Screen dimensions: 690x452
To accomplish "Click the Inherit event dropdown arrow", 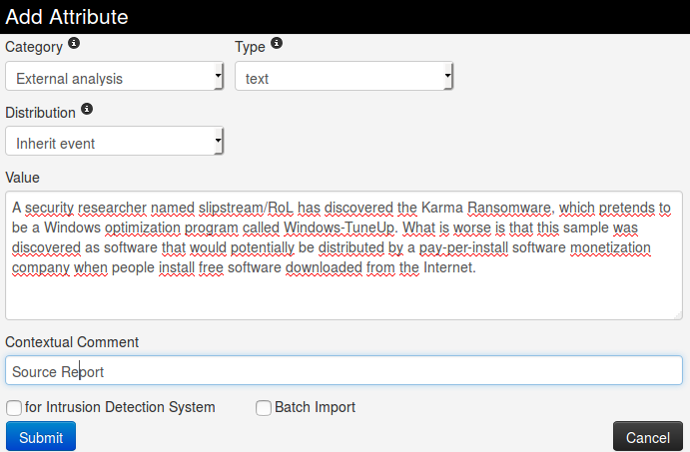I will click(218, 142).
